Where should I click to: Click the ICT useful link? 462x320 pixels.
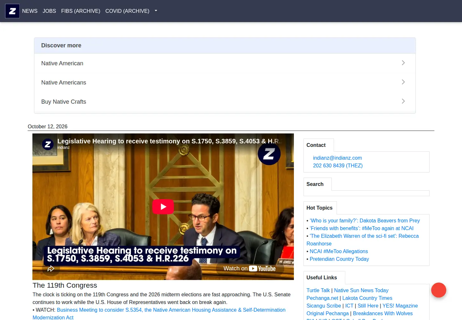[349, 306]
